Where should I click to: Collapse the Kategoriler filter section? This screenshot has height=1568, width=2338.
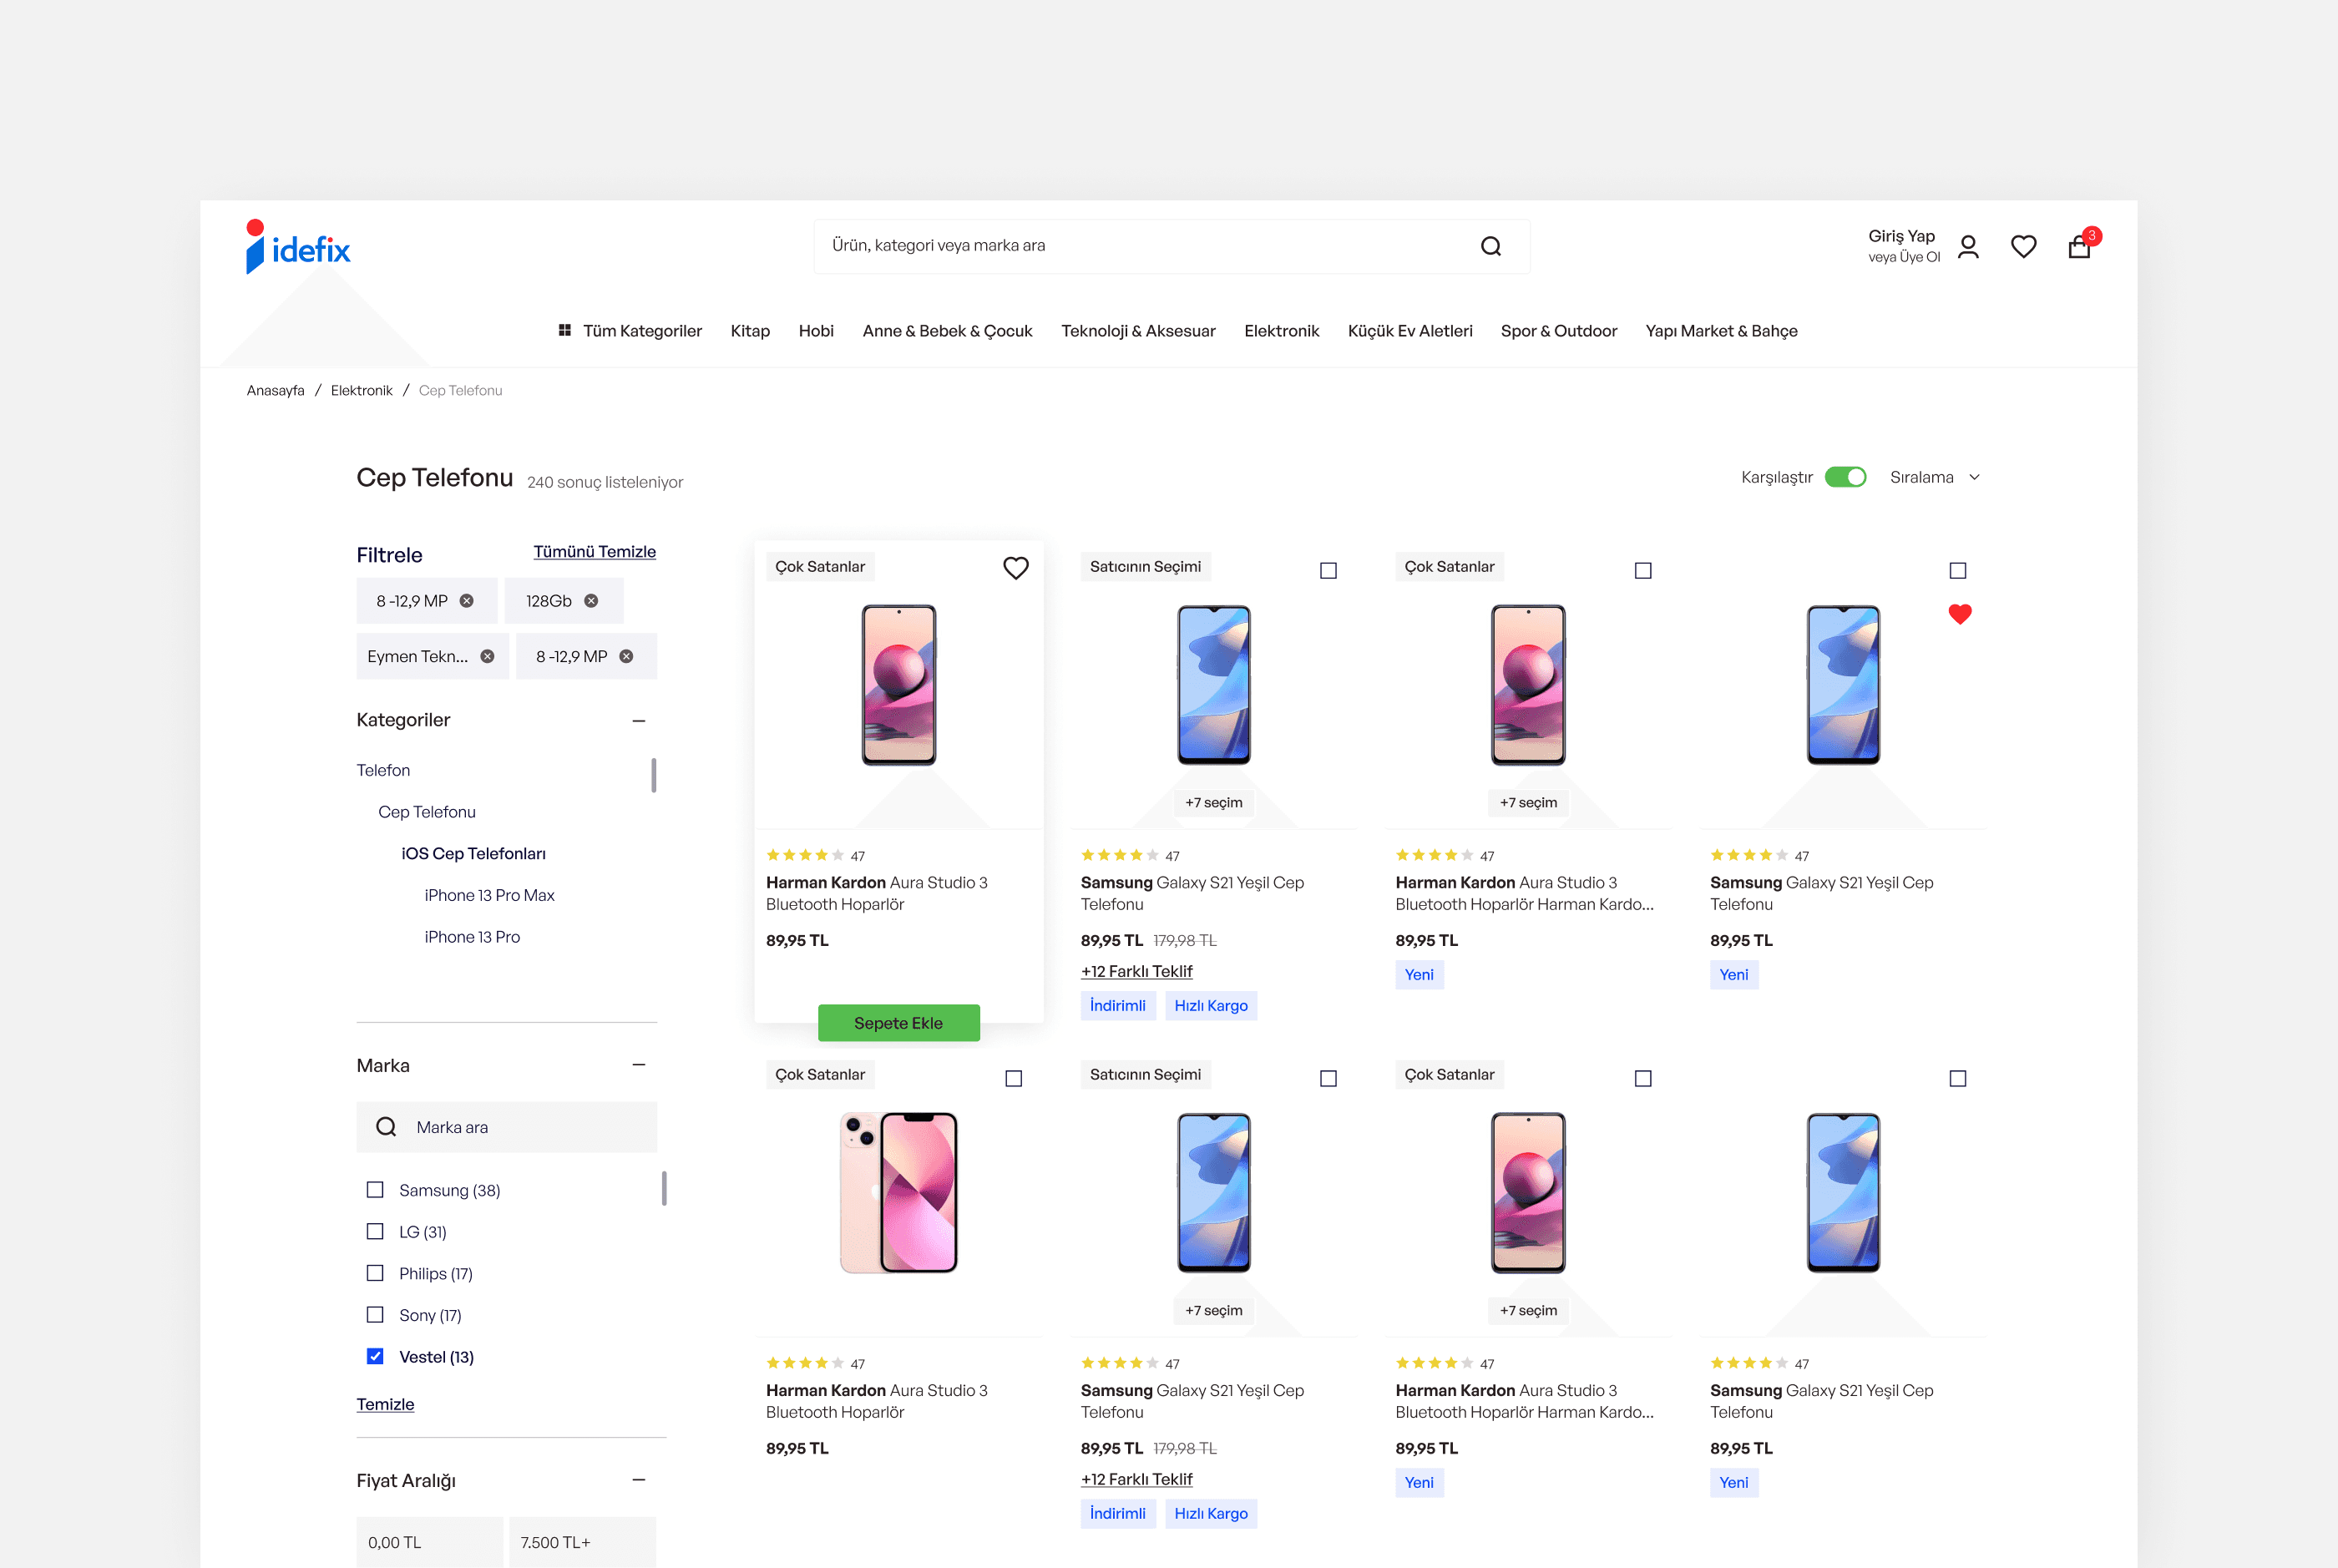[x=639, y=721]
